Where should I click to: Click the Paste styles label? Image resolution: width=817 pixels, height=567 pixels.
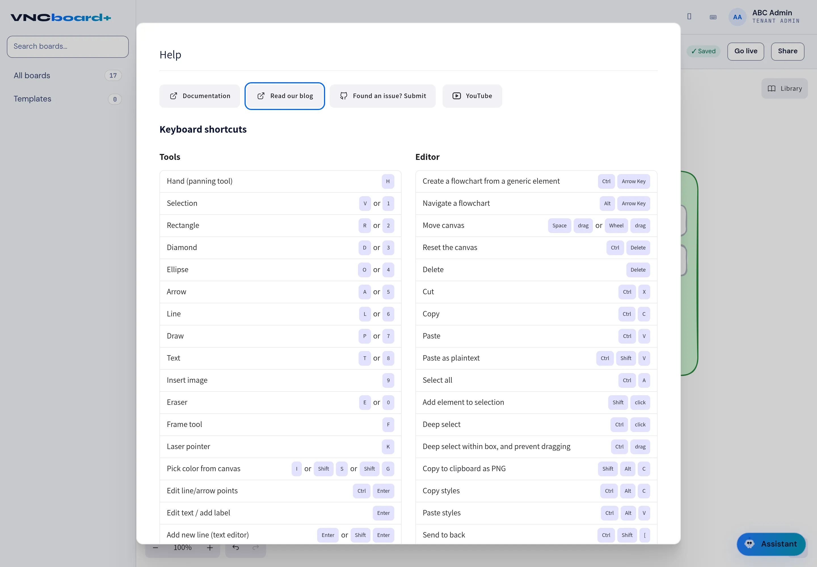[x=442, y=513]
